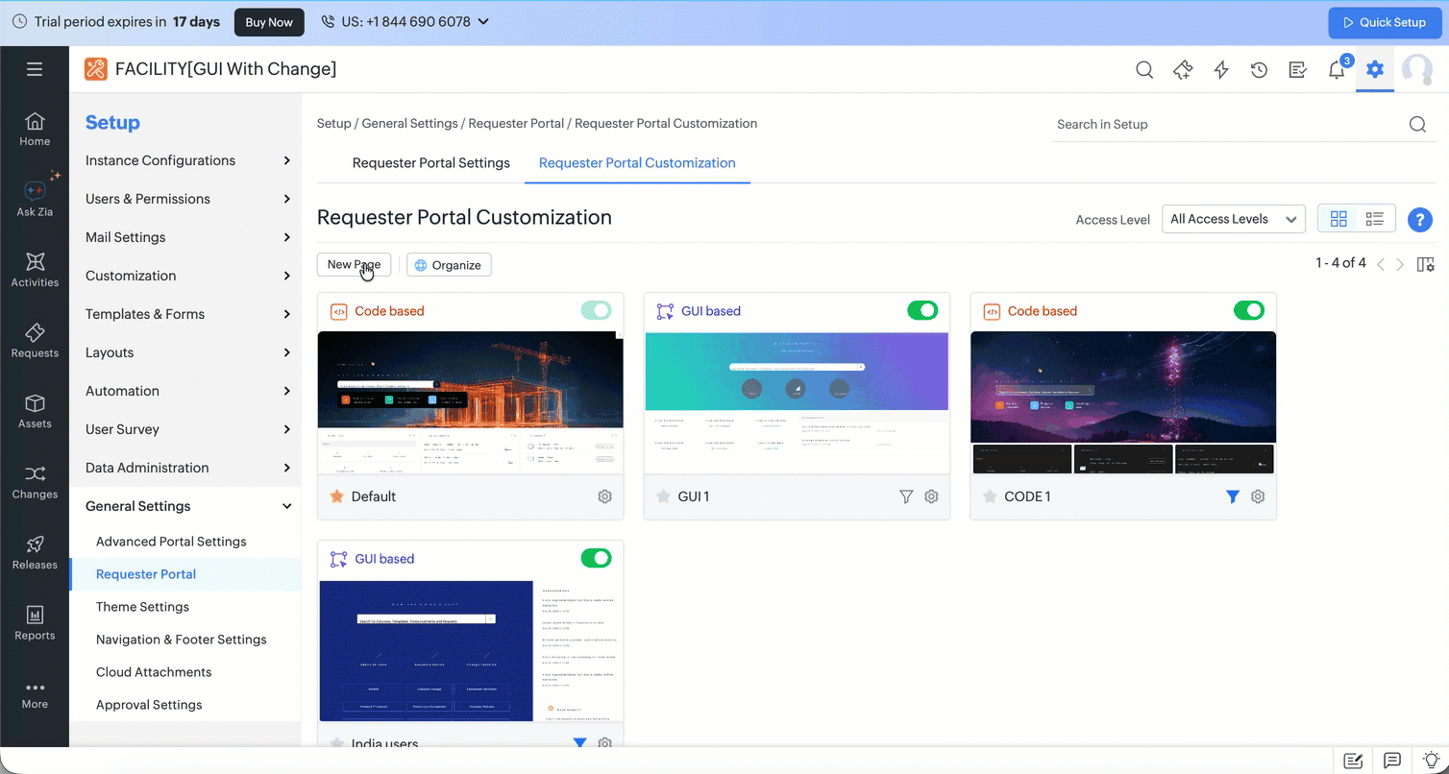
Task: Toggle off the CODE 1 code based page
Action: pos(1249,310)
